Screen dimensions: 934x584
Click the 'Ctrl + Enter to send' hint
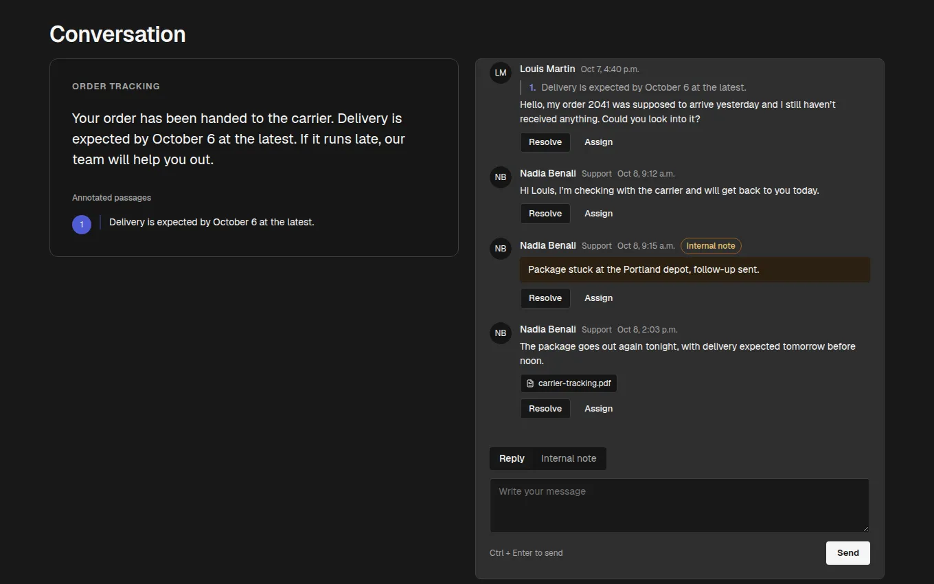526,553
